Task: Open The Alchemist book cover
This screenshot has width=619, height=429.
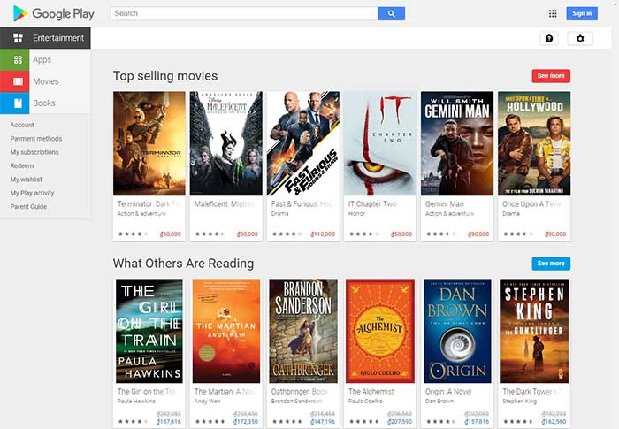Action: point(380,331)
